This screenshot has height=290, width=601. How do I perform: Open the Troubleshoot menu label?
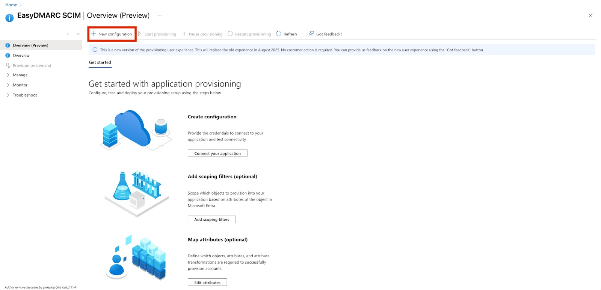25,95
